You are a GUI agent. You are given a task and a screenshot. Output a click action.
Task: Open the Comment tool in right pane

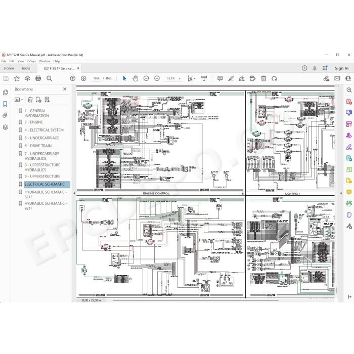click(x=349, y=192)
